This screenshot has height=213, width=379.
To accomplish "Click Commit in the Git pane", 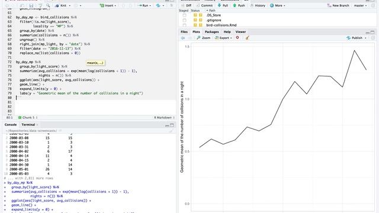I will click(x=204, y=5).
